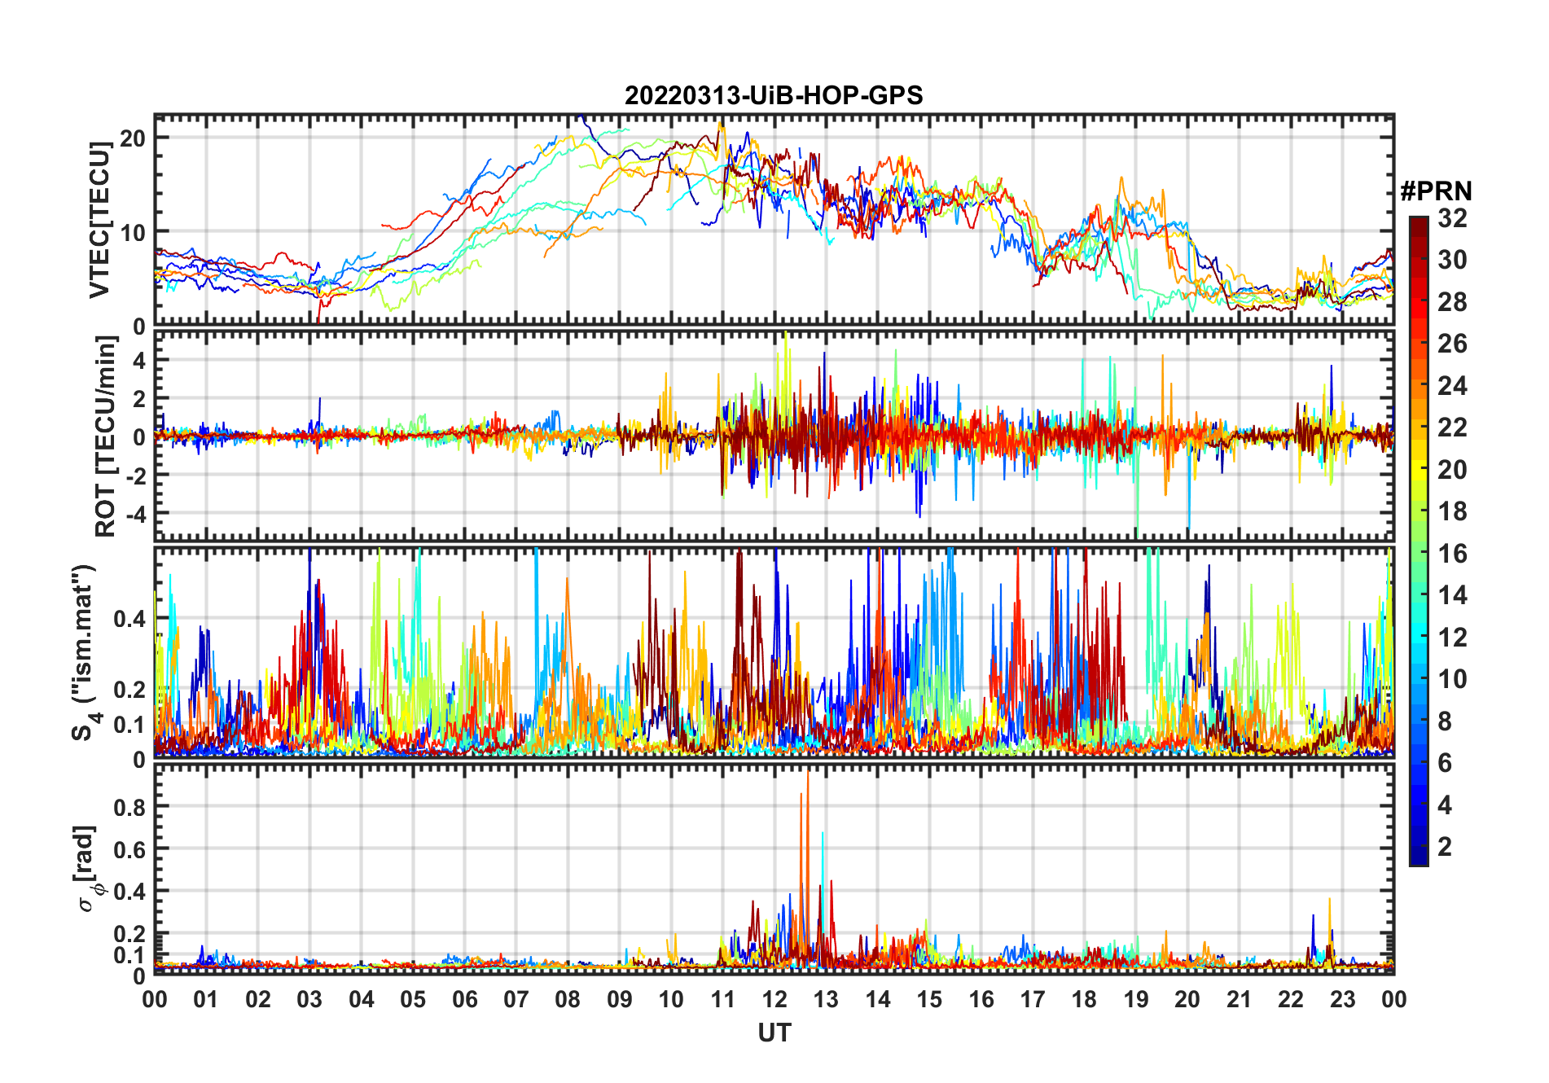
Task: Click colorbar tick label 24
Action: (1452, 386)
